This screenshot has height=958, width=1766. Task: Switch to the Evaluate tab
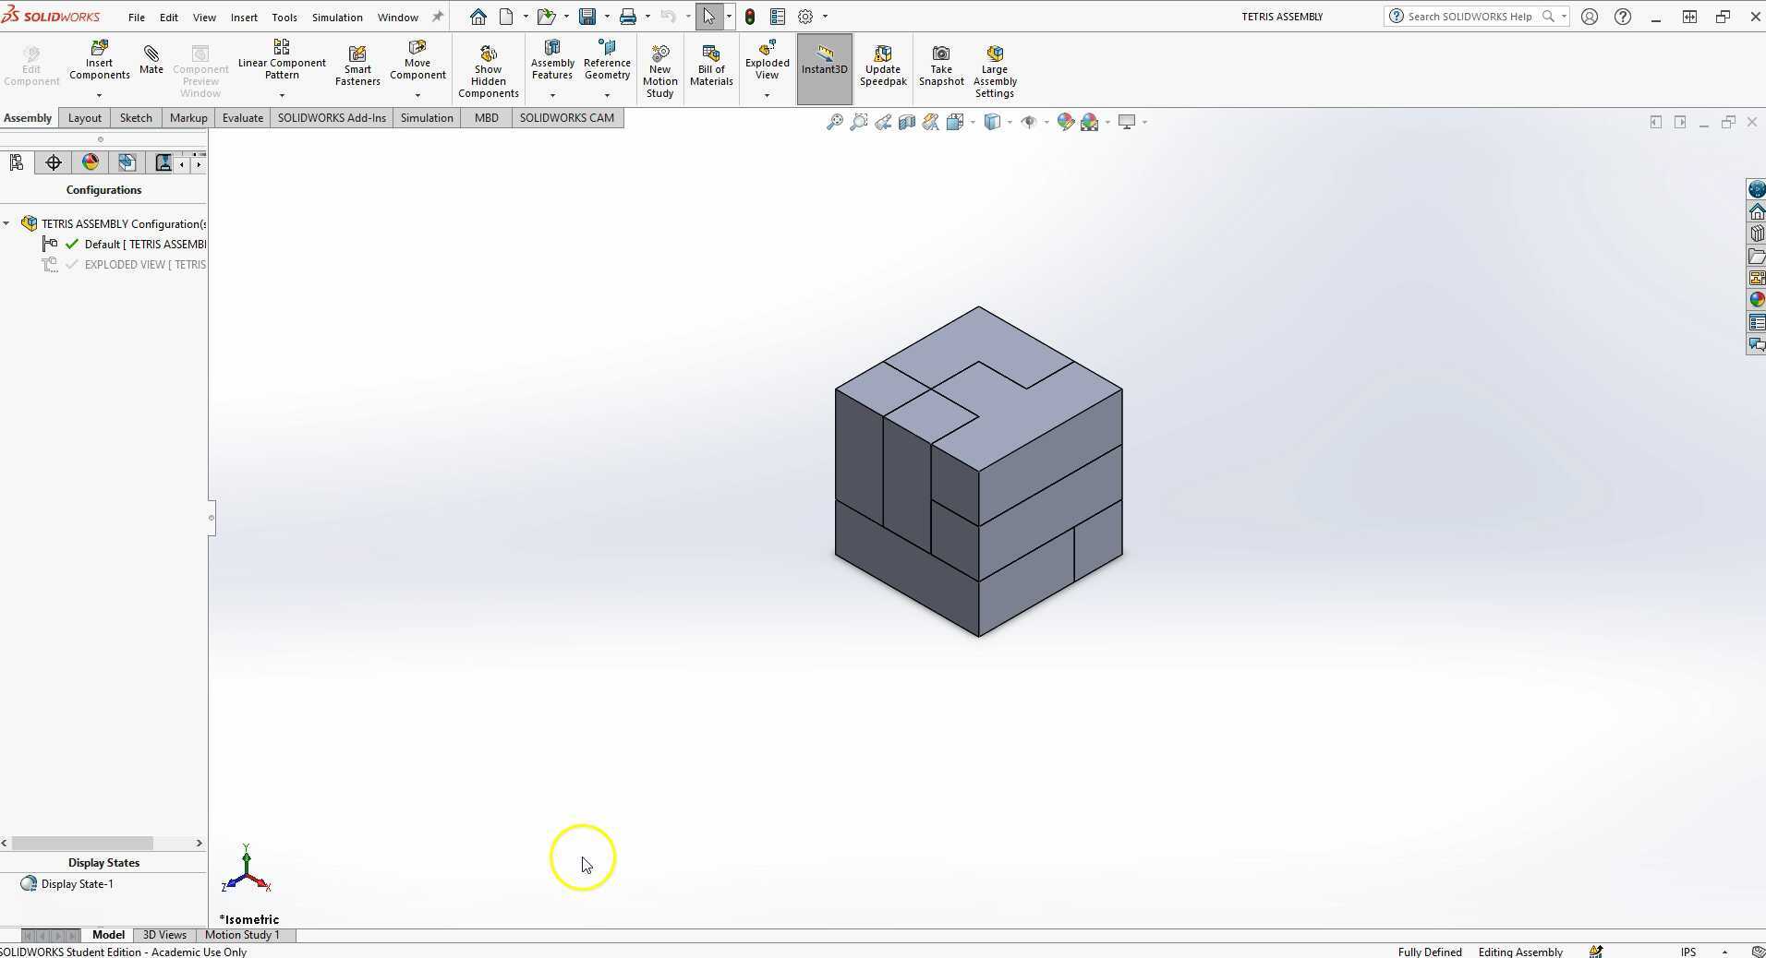242,117
